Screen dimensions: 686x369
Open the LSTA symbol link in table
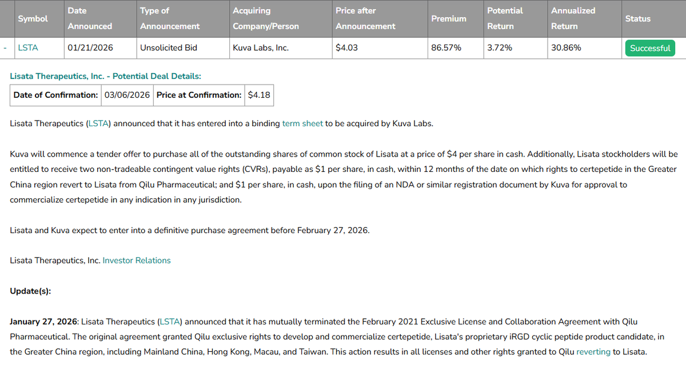[x=28, y=48]
